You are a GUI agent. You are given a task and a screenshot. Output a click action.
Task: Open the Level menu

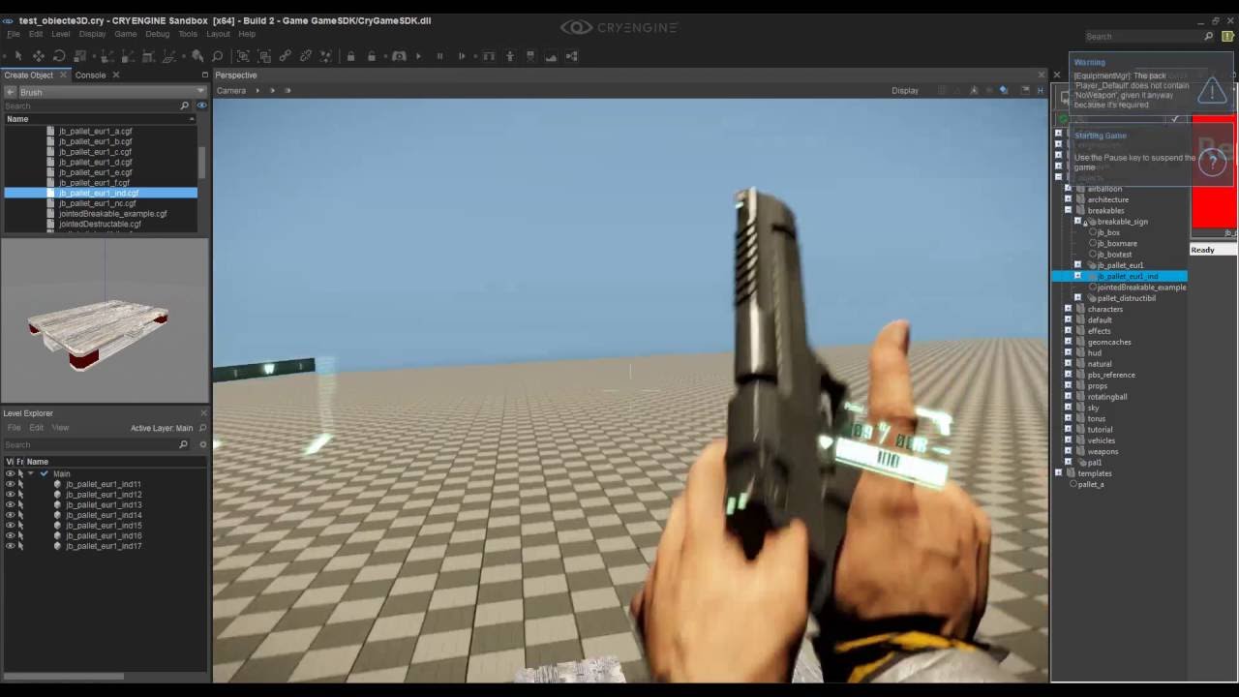[60, 34]
